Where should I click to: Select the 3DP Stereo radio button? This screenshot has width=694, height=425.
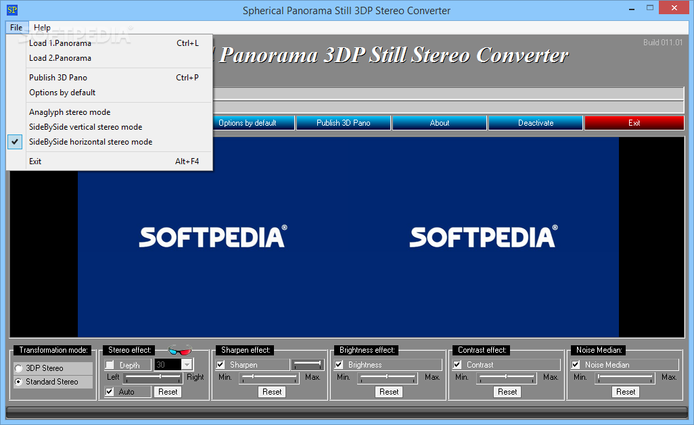(x=18, y=368)
